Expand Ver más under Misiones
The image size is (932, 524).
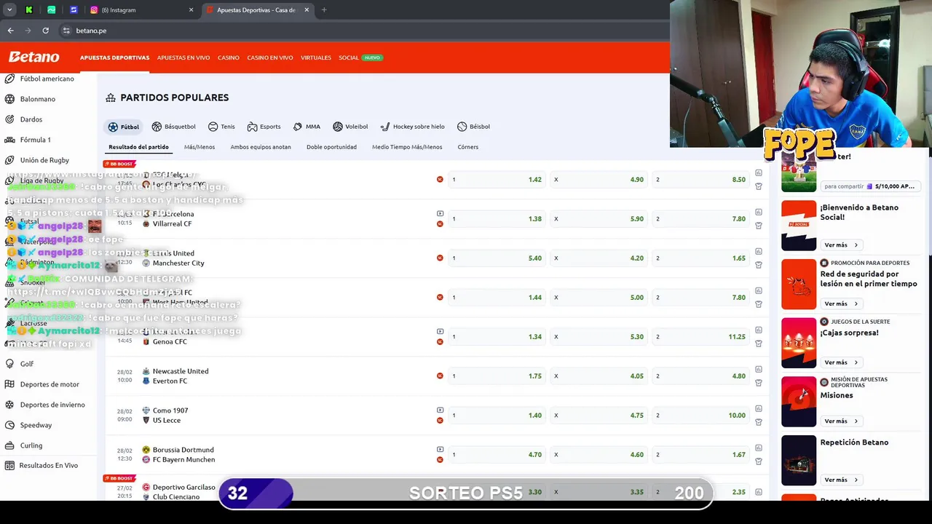841,421
